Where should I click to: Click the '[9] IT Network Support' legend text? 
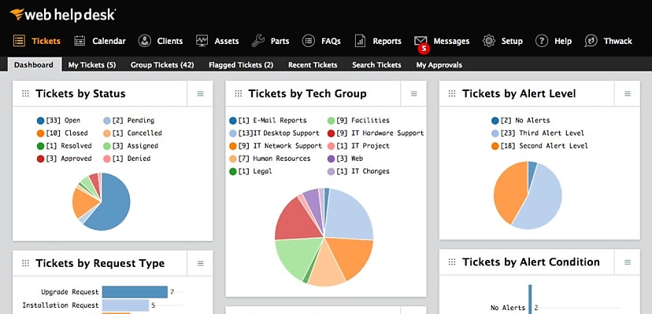pyautogui.click(x=280, y=146)
